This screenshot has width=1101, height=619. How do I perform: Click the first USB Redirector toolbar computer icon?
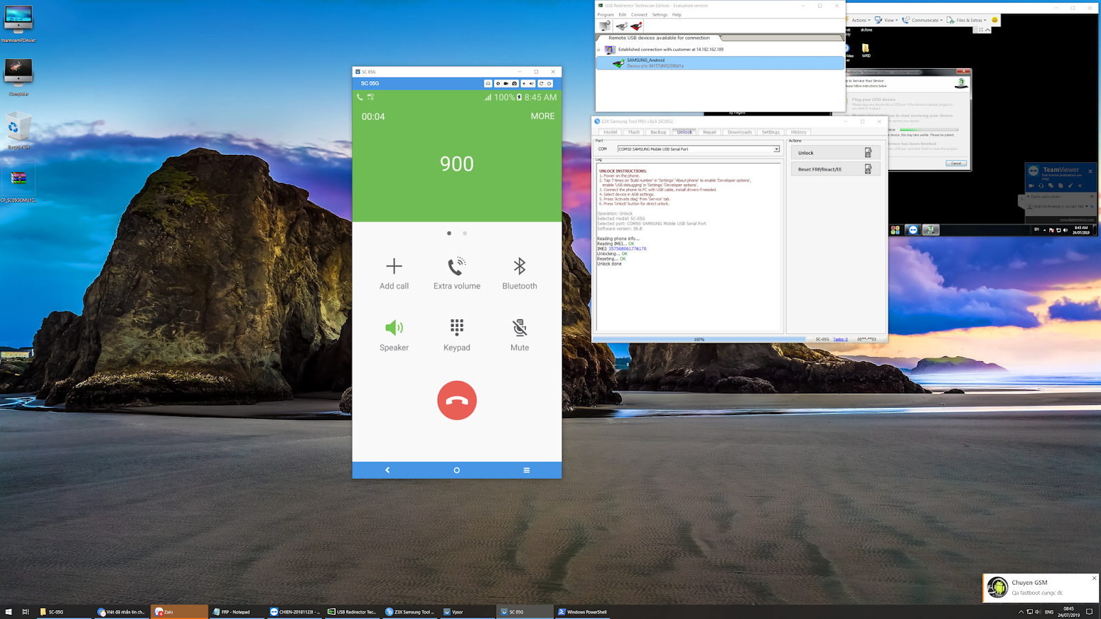coord(604,26)
